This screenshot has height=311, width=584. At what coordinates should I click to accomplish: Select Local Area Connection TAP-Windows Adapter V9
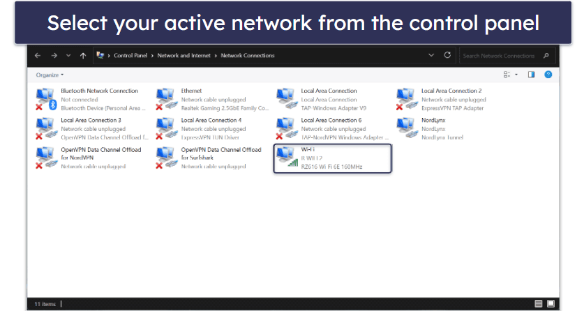(x=287, y=99)
